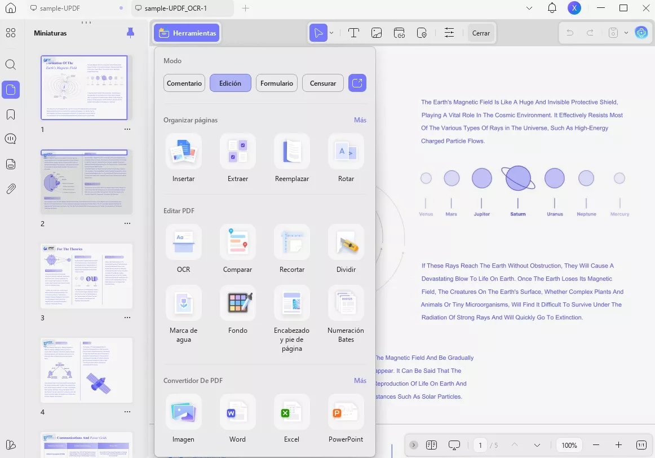Open Encabezado y pie de página tool

pos(291,303)
